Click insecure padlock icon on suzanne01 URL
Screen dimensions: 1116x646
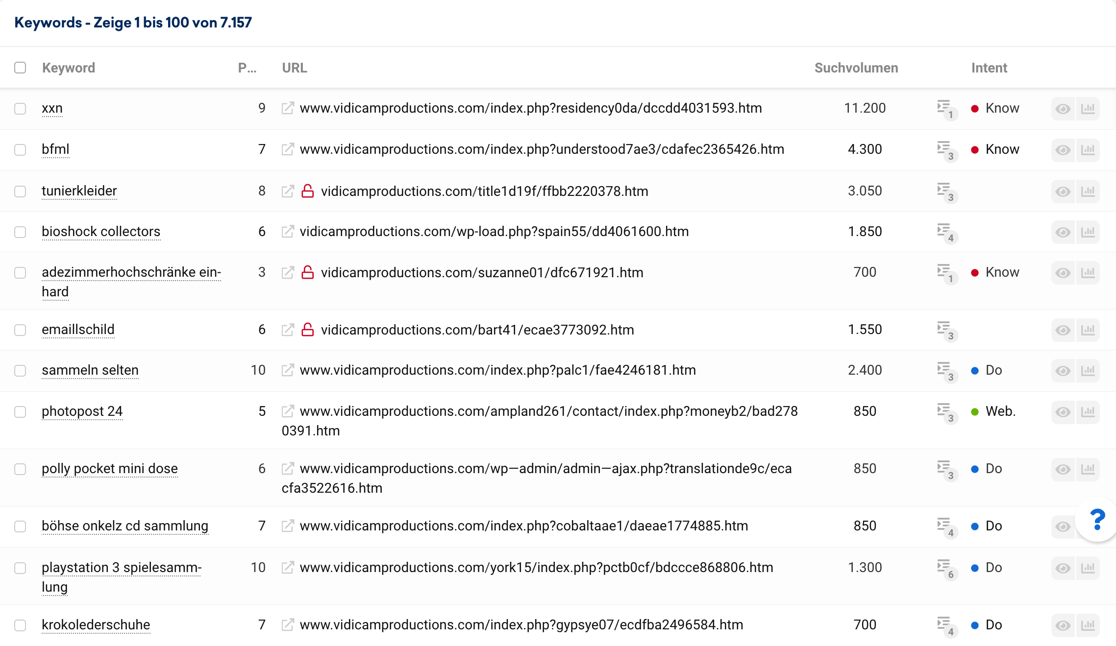coord(307,272)
